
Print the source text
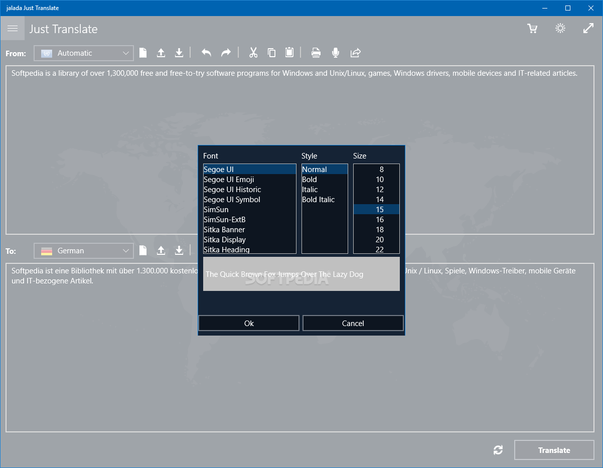point(316,53)
